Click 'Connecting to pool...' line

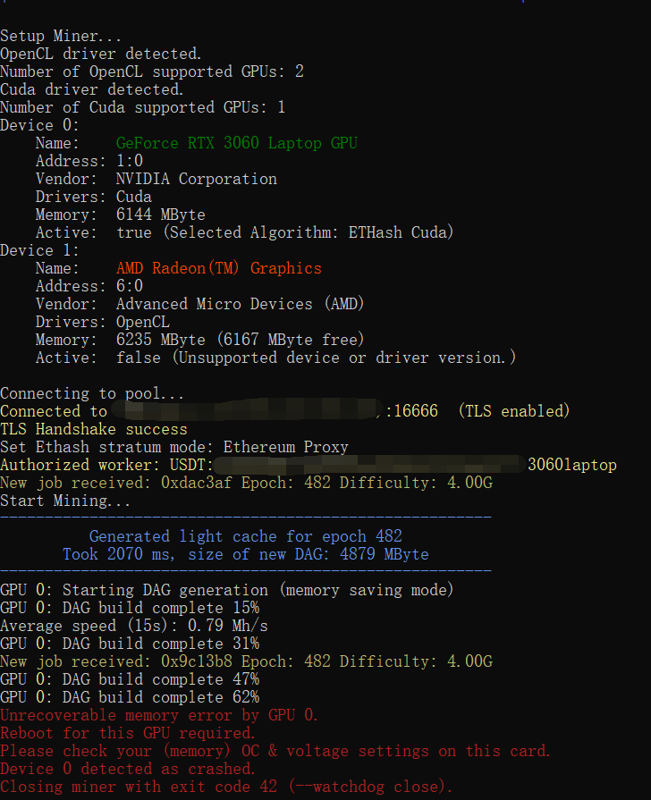tap(92, 393)
